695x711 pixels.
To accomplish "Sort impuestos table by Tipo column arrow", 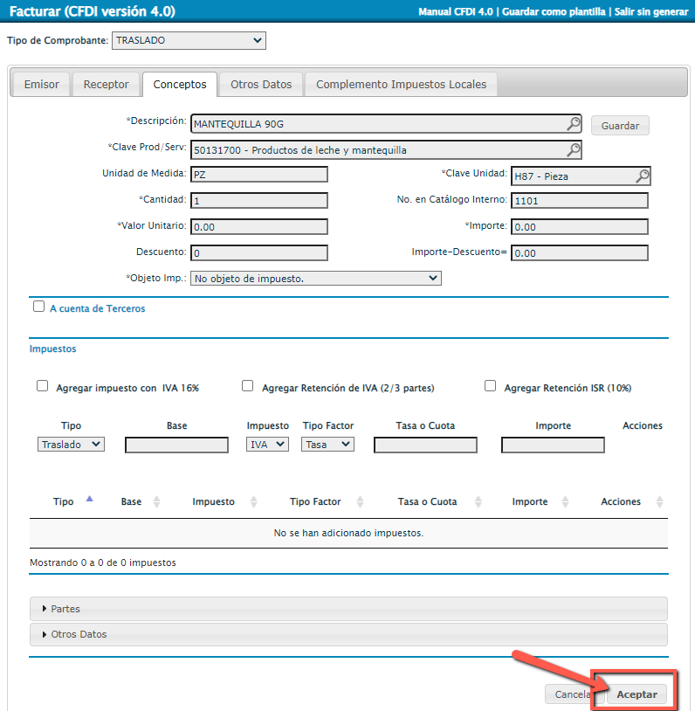I will 89,500.
